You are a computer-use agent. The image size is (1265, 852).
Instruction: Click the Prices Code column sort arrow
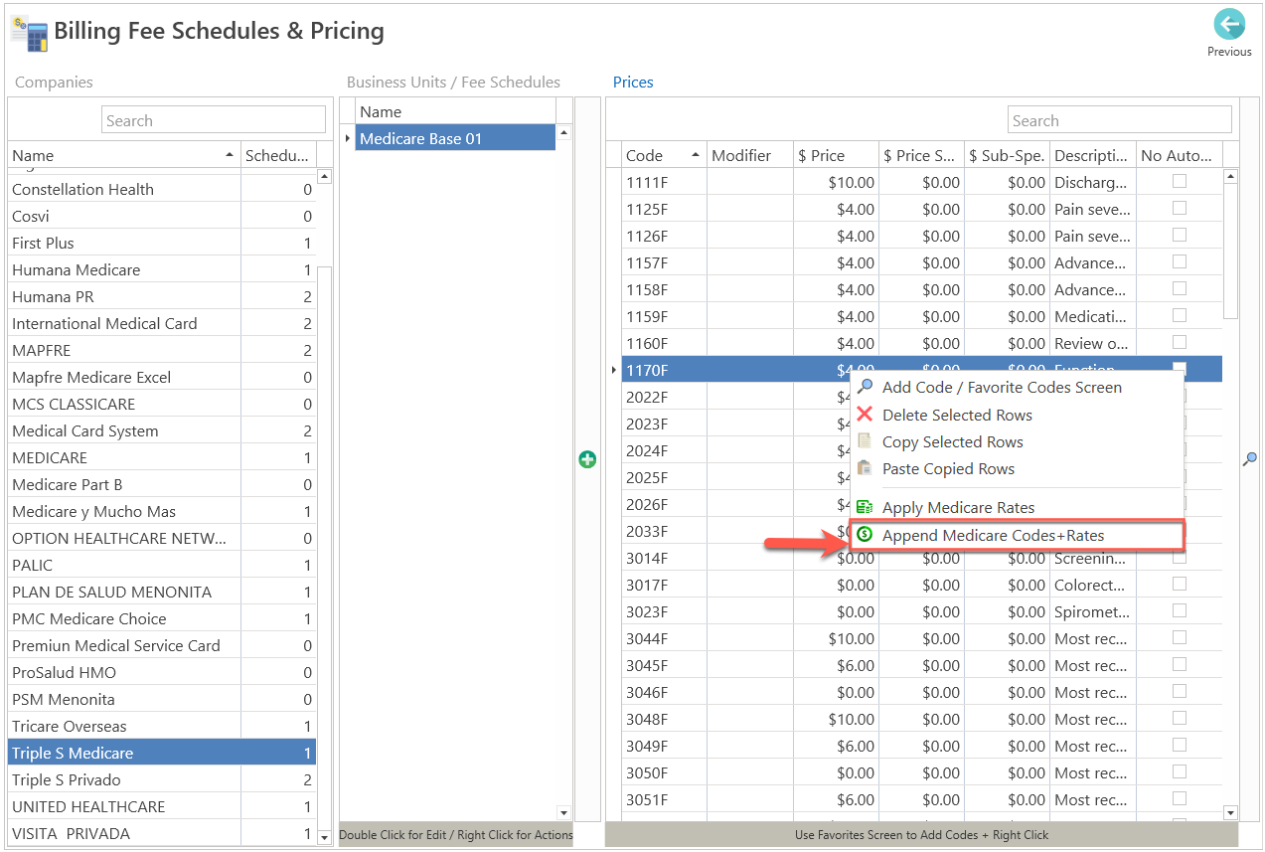pyautogui.click(x=694, y=155)
